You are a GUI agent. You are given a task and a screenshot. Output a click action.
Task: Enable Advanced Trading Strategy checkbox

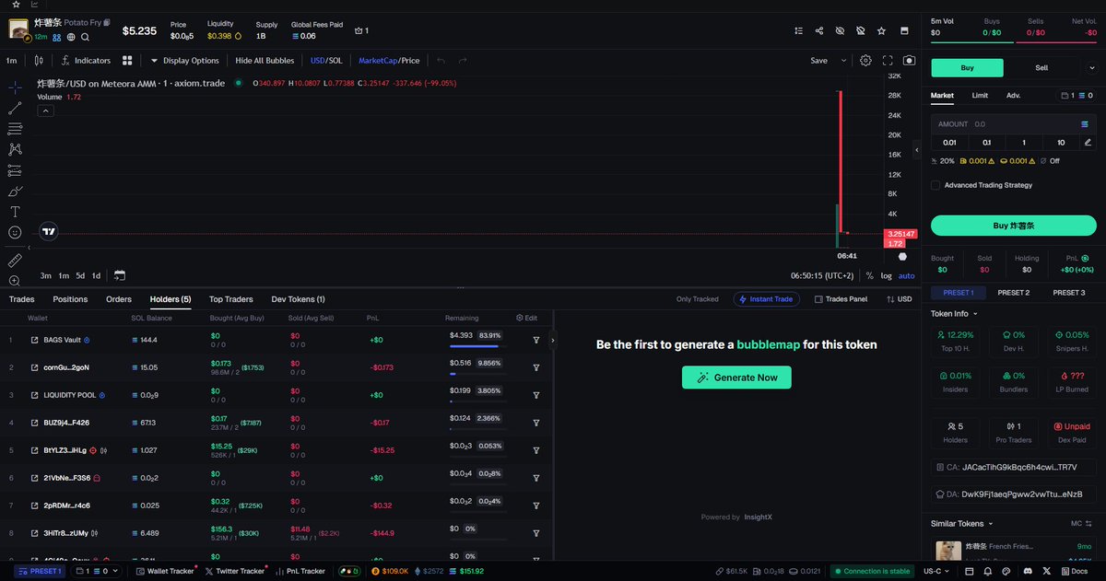tap(935, 185)
